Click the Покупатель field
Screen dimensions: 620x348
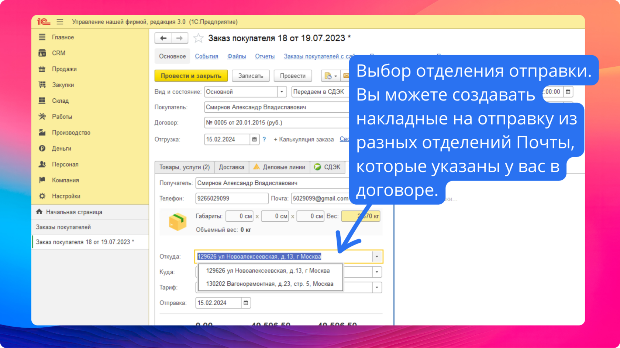tap(276, 107)
